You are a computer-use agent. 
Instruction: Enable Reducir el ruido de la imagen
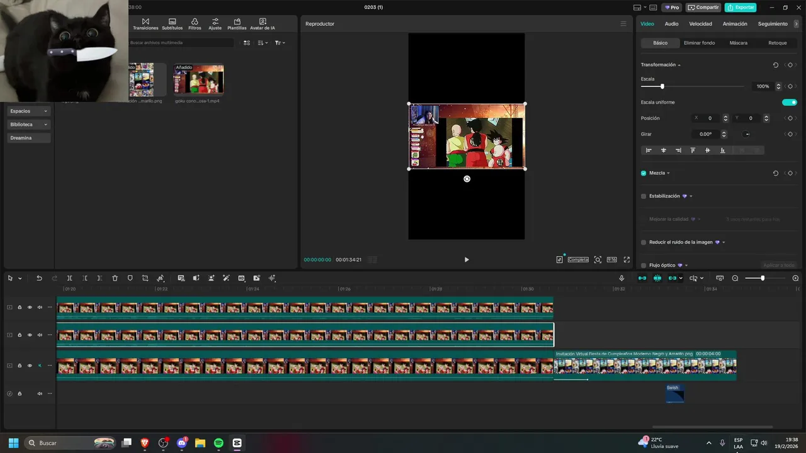tap(644, 242)
